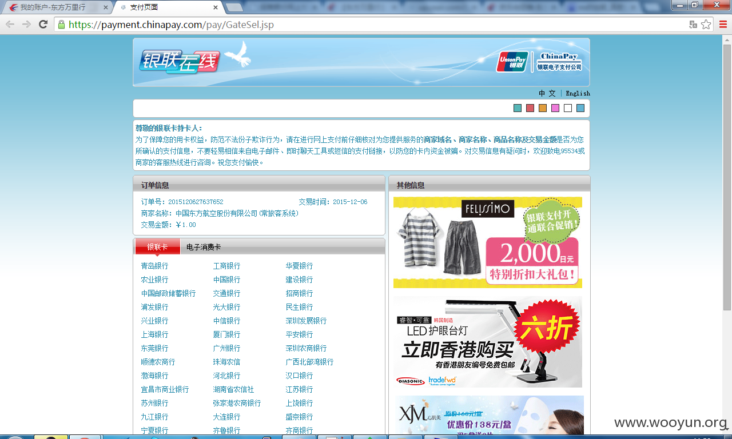The width and height of the screenshot is (732, 439).
Task: Open the Chrome menu button
Action: 723,25
